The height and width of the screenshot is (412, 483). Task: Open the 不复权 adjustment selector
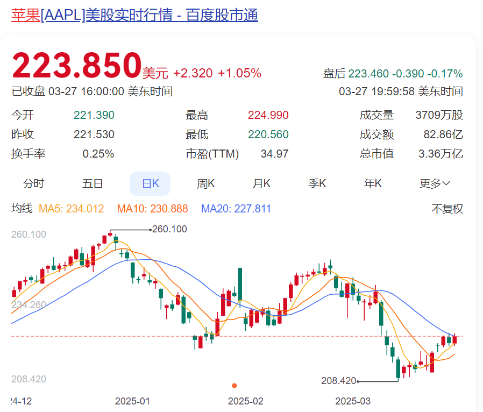pyautogui.click(x=447, y=209)
